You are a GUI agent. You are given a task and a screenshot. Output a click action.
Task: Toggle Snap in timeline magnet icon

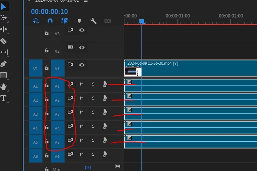[x=50, y=21]
